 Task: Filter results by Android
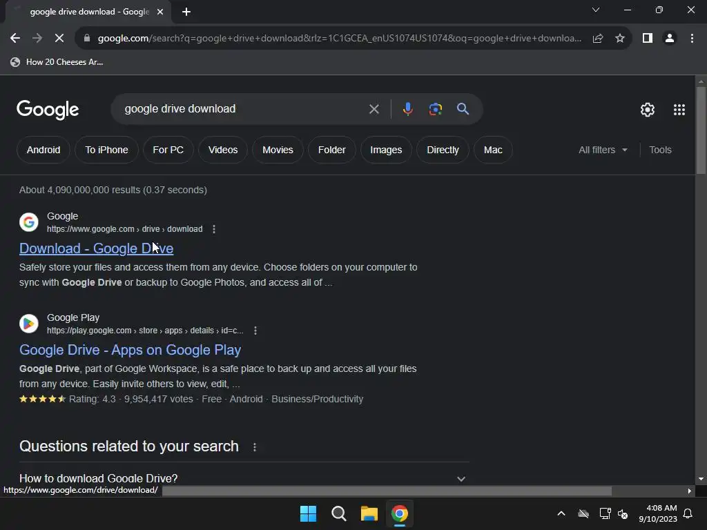(x=43, y=150)
